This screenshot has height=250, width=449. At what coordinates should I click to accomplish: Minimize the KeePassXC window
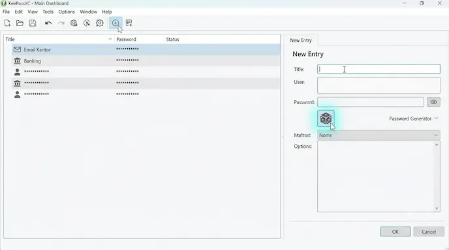(405, 3)
